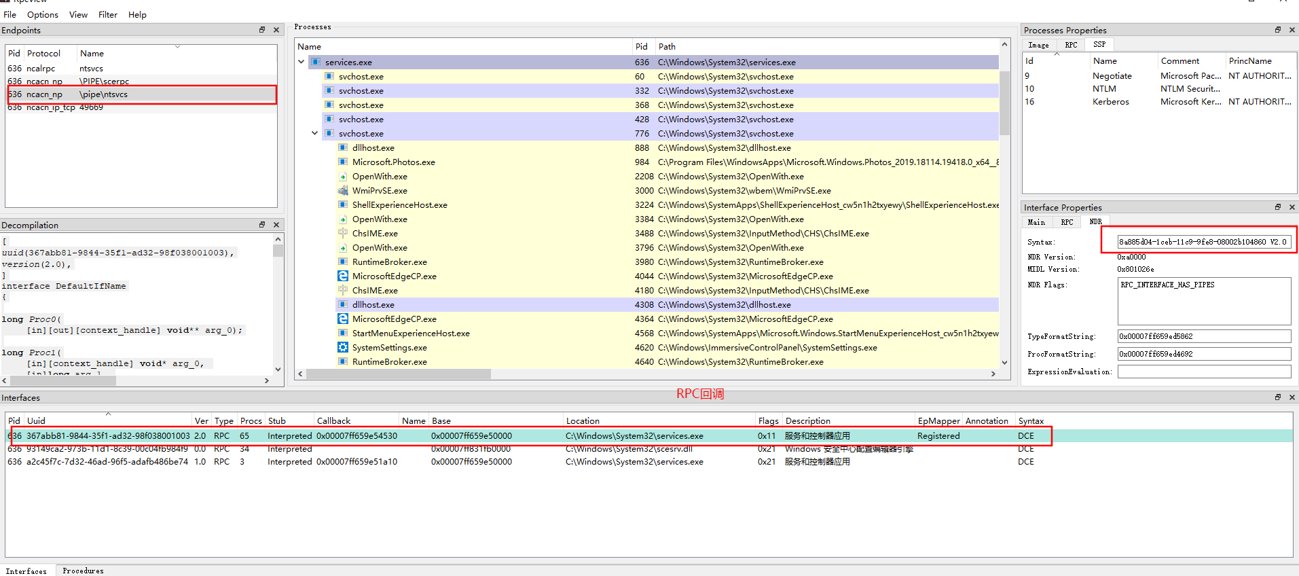Click the Microsoft.Photos.exe process icon
Viewport: 1299px width, 576px height.
(x=343, y=162)
